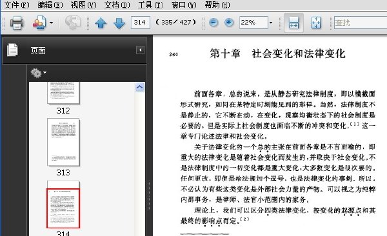The width and height of the screenshot is (387, 236).
Task: Select page 312 thumbnail
Action: 63,93
